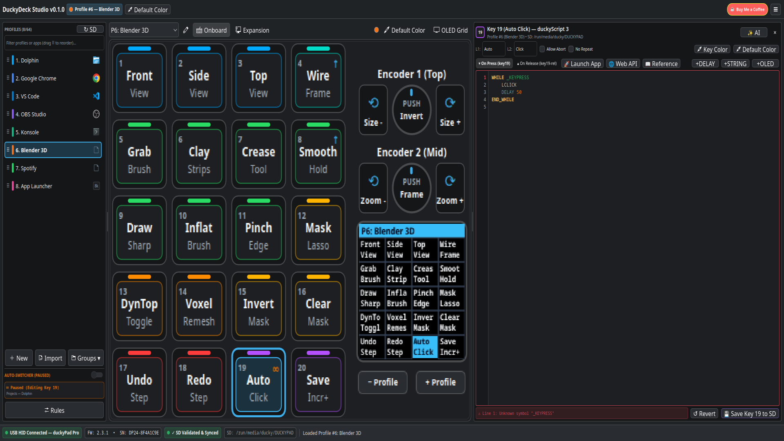Click the OBS Studio profile icon
Image resolution: width=784 pixels, height=441 pixels.
pyautogui.click(x=96, y=114)
